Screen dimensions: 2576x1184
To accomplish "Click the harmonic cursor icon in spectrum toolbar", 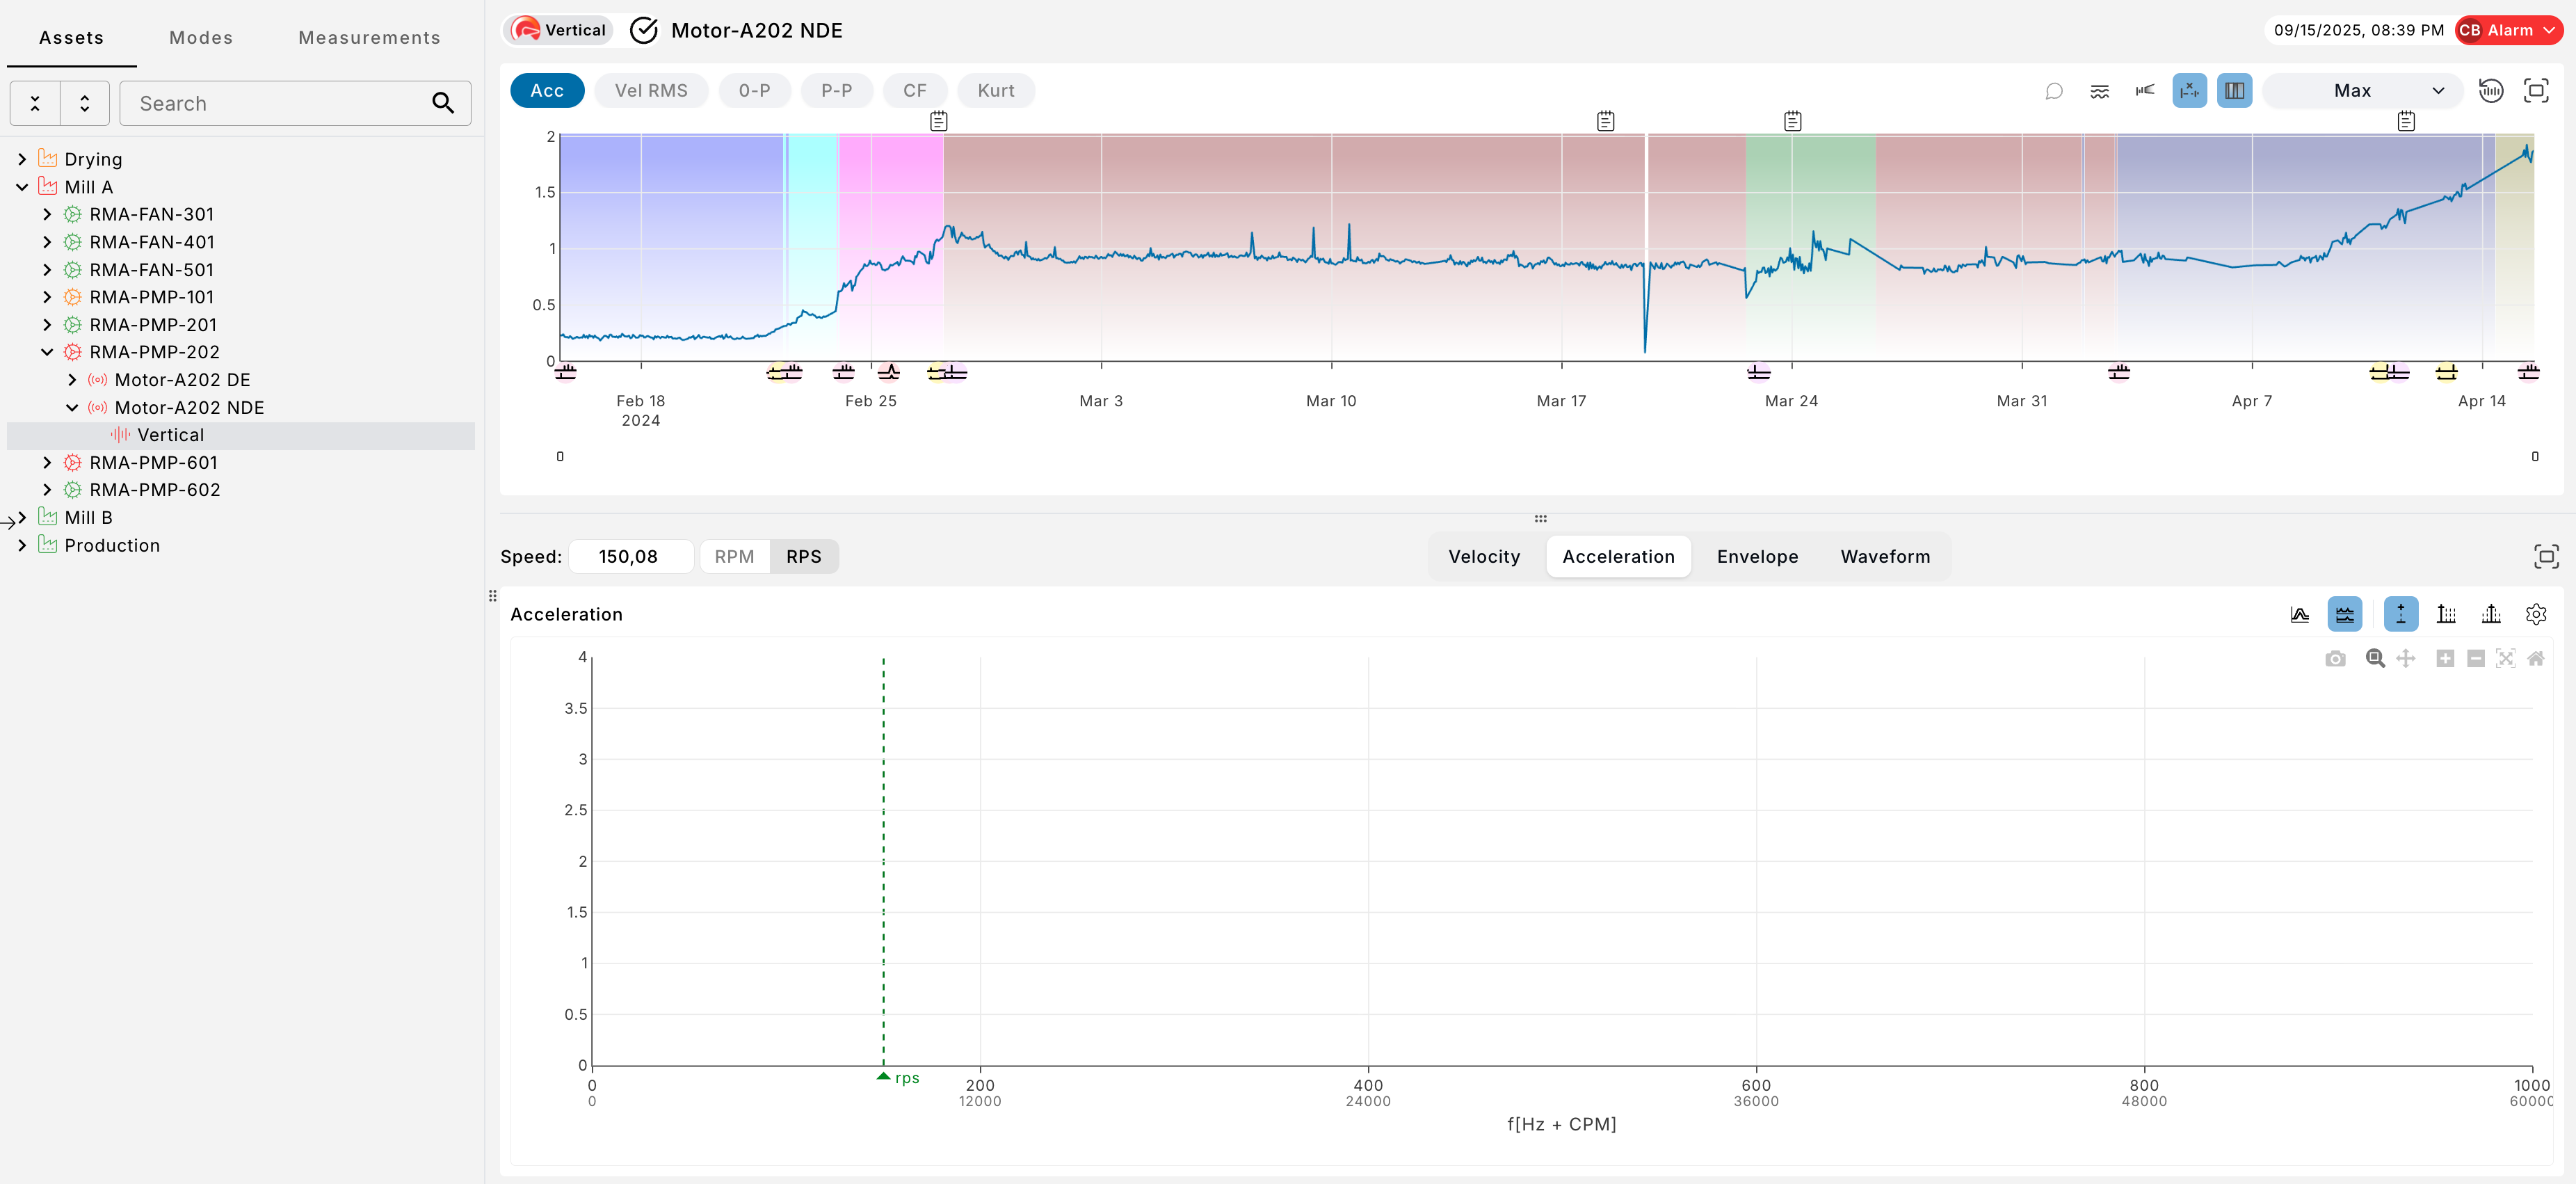I will (2446, 614).
